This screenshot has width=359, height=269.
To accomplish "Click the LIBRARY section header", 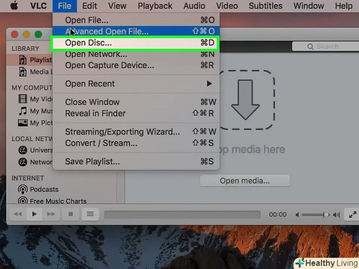I will 26,49.
